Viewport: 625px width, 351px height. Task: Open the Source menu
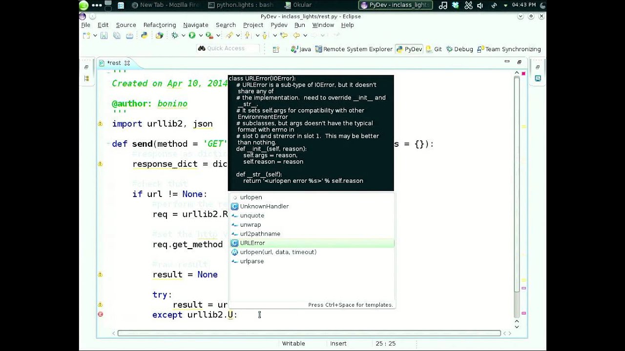click(126, 25)
